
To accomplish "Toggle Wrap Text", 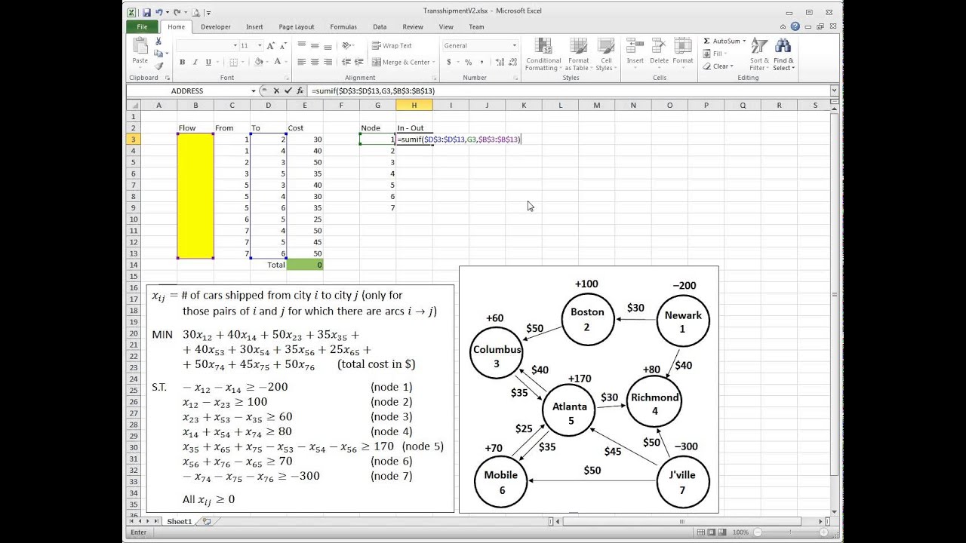I will pos(392,46).
